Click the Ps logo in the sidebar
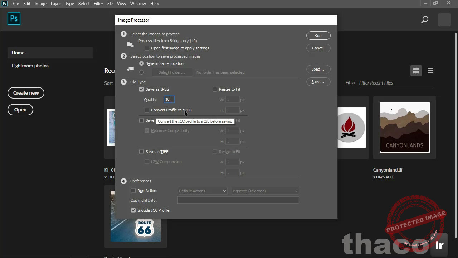The width and height of the screenshot is (458, 258). (x=14, y=18)
